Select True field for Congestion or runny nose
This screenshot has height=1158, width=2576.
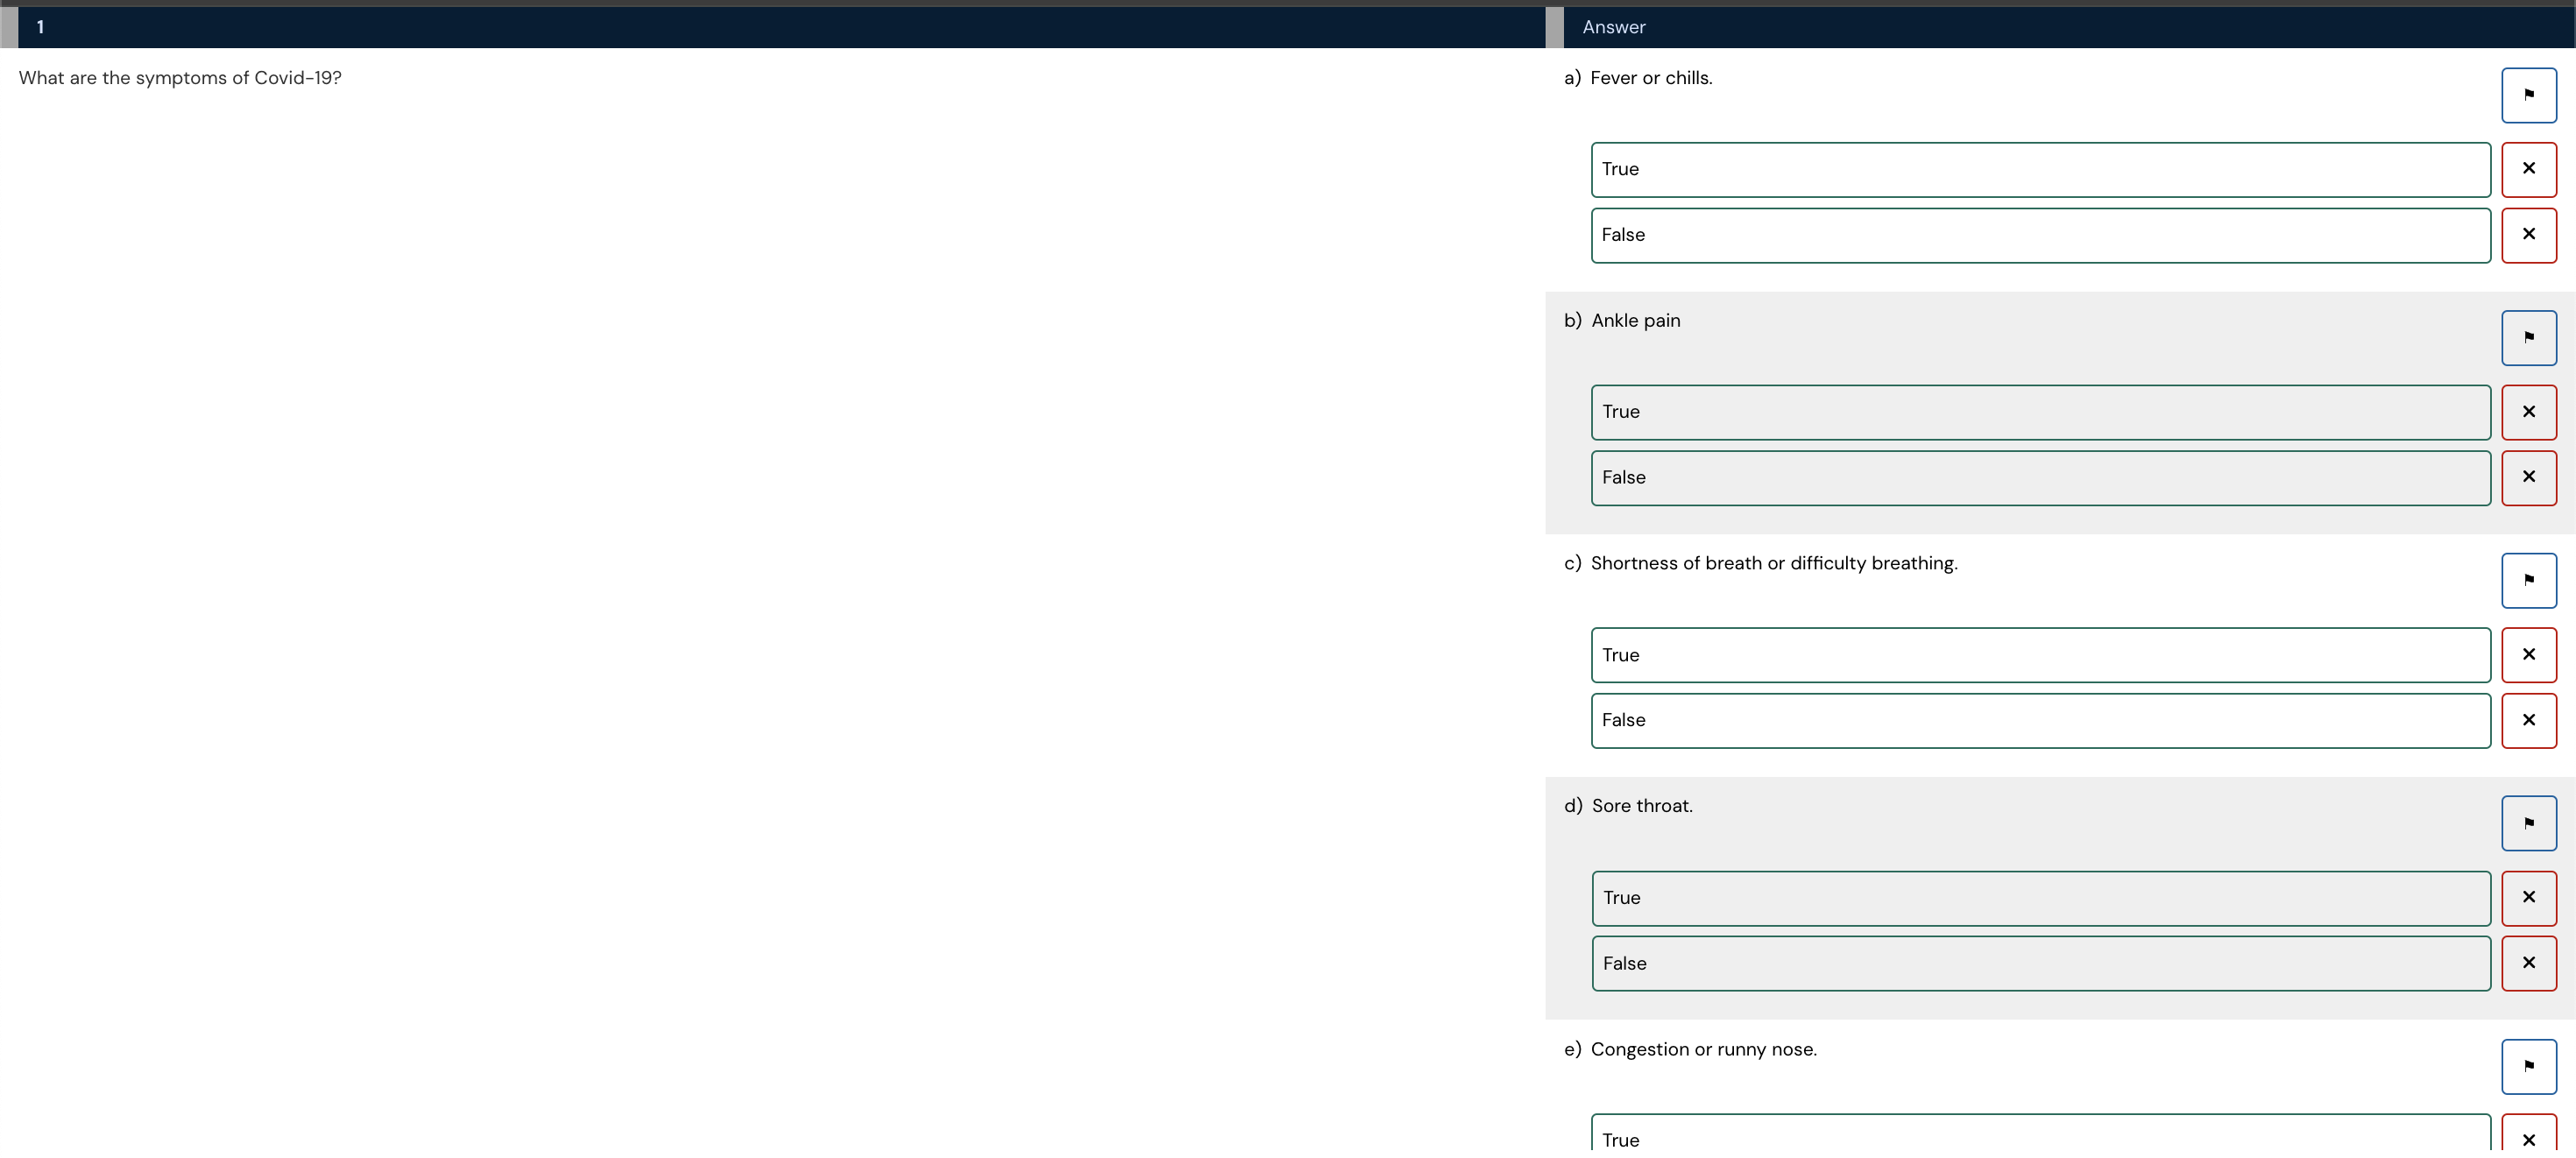tap(2040, 1138)
